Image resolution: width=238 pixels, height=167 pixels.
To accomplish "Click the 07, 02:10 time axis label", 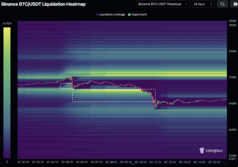I will pyautogui.click(x=23, y=162).
